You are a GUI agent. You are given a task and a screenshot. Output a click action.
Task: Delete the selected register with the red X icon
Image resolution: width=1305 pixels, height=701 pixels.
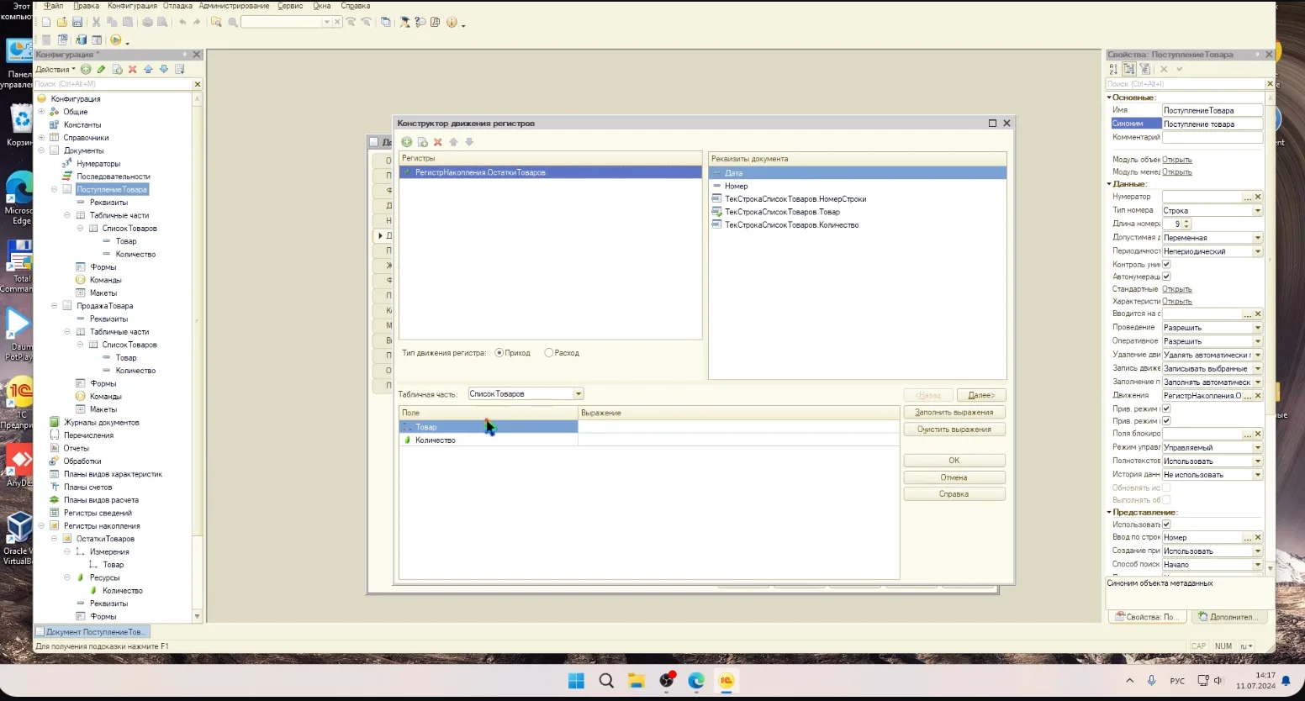coord(438,142)
